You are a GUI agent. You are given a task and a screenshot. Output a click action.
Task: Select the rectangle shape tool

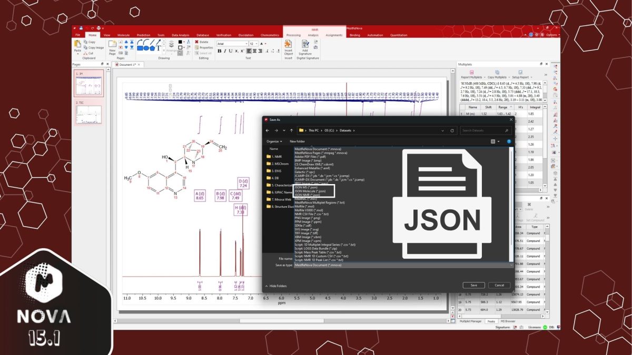click(x=140, y=48)
